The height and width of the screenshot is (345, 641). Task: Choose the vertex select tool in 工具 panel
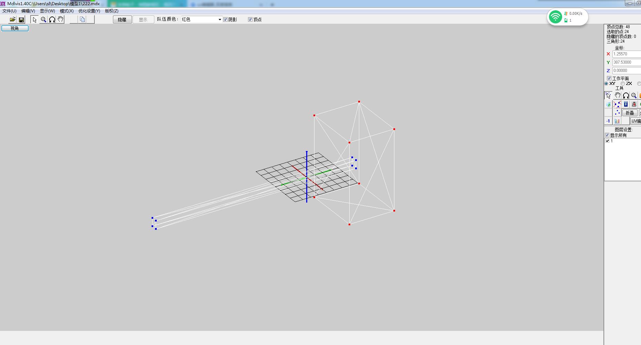(608, 96)
